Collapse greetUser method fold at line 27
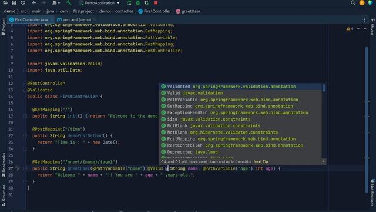The image size is (376, 212). (x=25, y=168)
